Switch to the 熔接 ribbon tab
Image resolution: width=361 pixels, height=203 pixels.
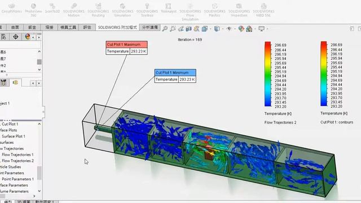point(49,28)
